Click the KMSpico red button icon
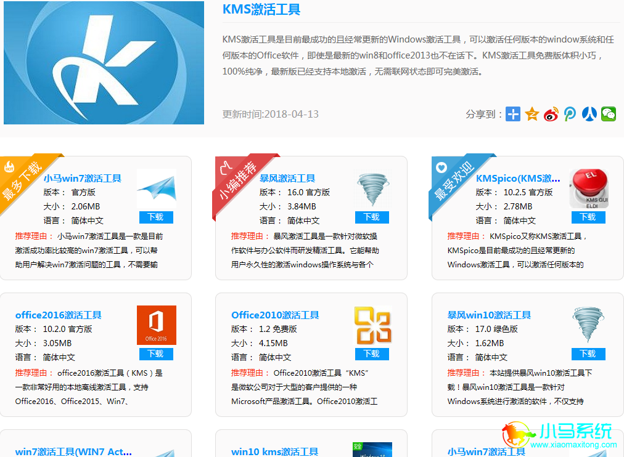Image resolution: width=624 pixels, height=457 pixels. (x=589, y=188)
